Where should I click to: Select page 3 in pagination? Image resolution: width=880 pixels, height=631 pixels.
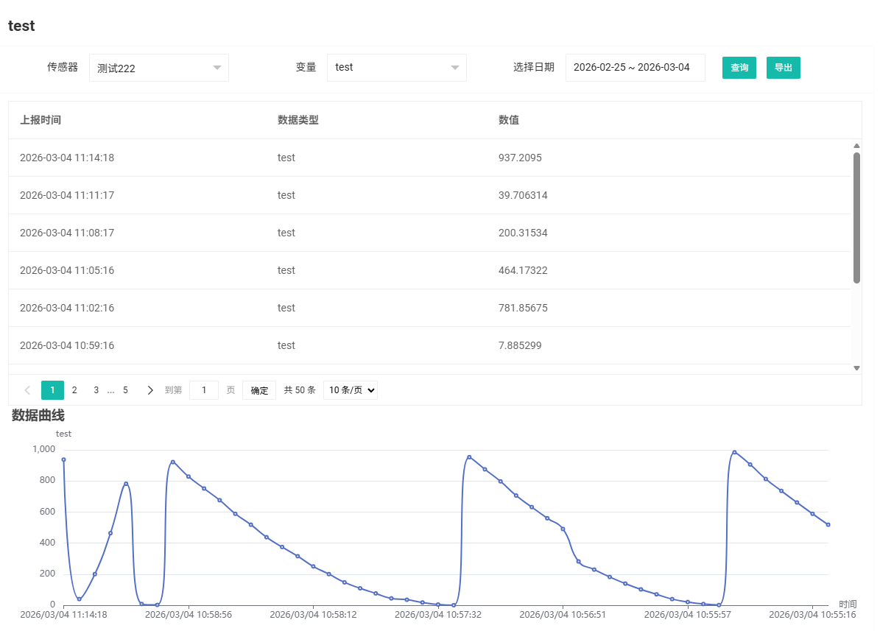pos(96,390)
